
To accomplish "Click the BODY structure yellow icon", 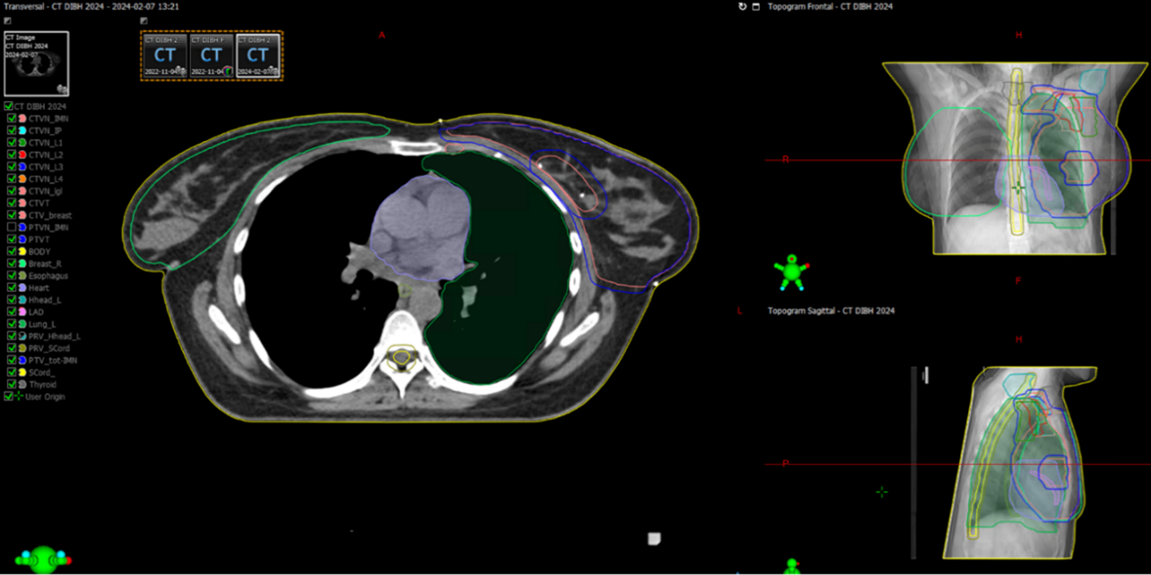I will (21, 251).
